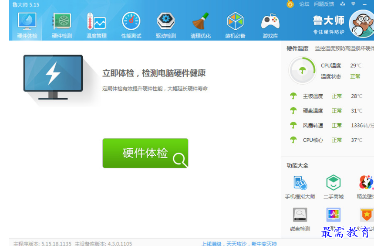Open 游戏库 gamepad icon
The height and width of the screenshot is (246, 374).
click(270, 21)
